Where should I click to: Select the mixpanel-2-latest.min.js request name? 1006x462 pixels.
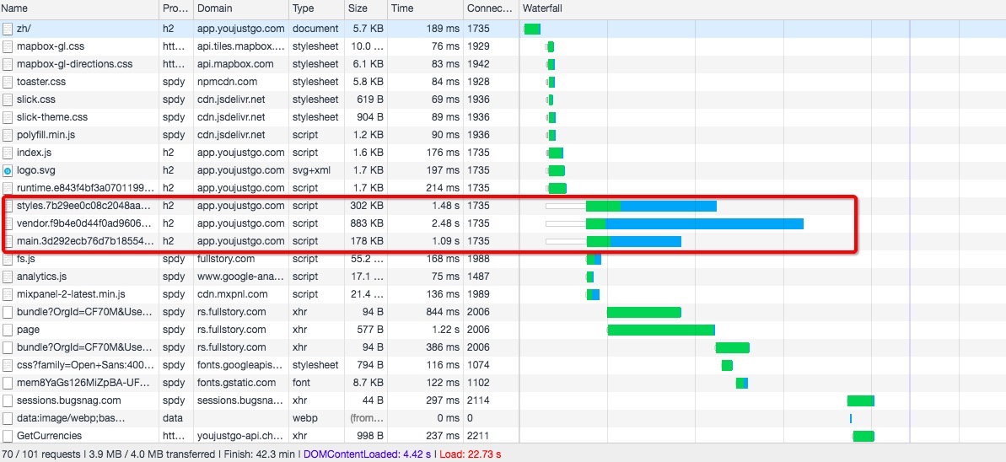[x=71, y=294]
